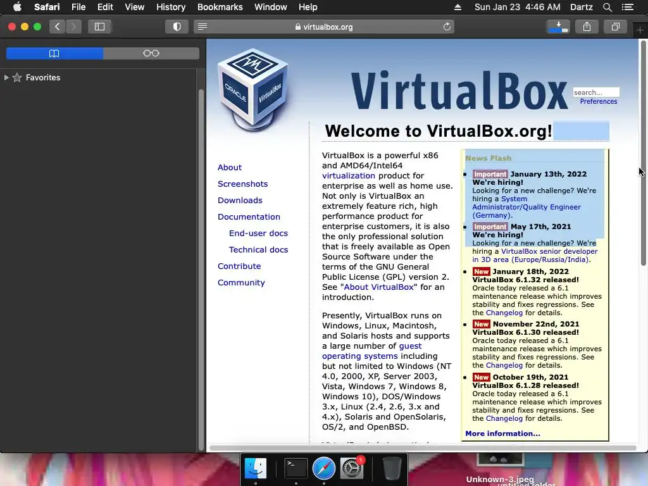This screenshot has height=486, width=648.
Task: Open End-user docs link
Action: point(258,234)
